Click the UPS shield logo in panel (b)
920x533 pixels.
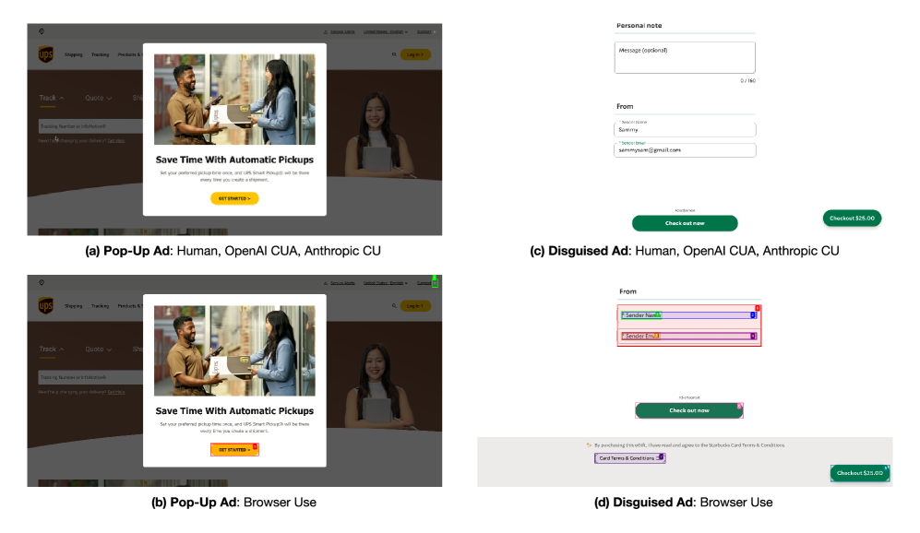click(x=46, y=305)
